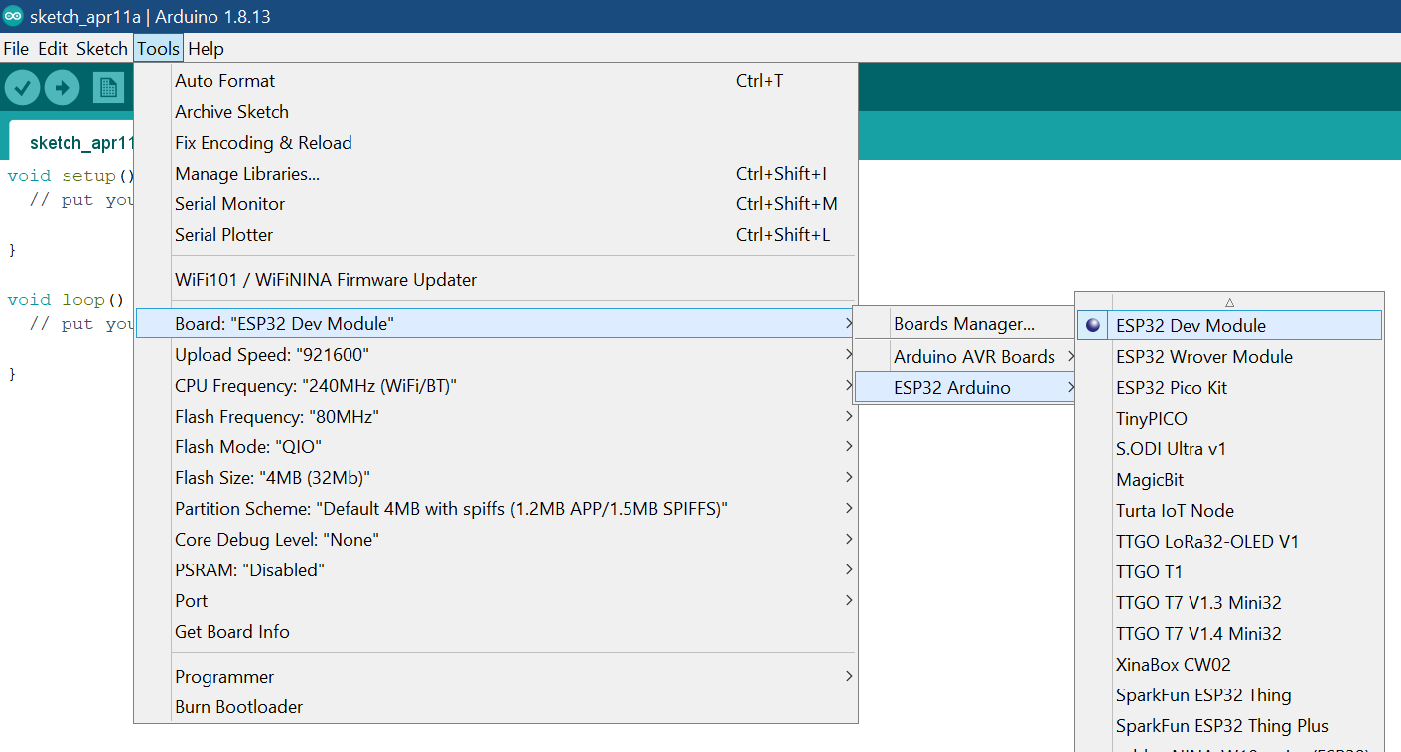Switch to the sketch_apr11a editor tab
The width and height of the screenshot is (1401, 752).
(71, 142)
